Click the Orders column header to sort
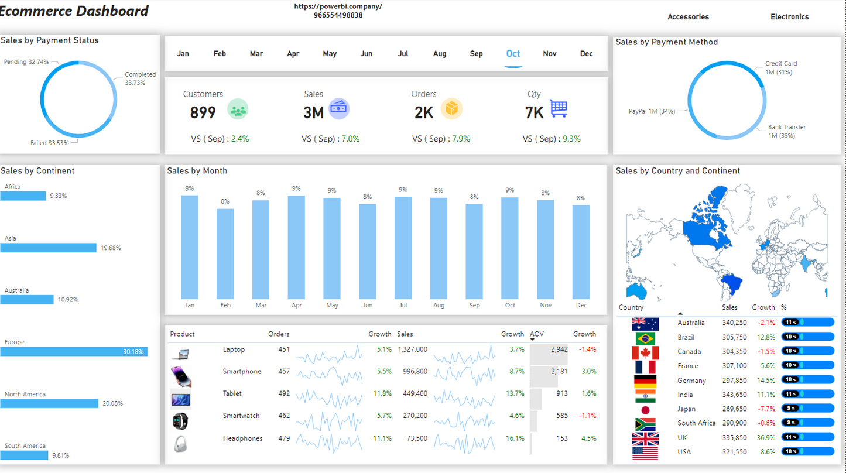 [279, 334]
